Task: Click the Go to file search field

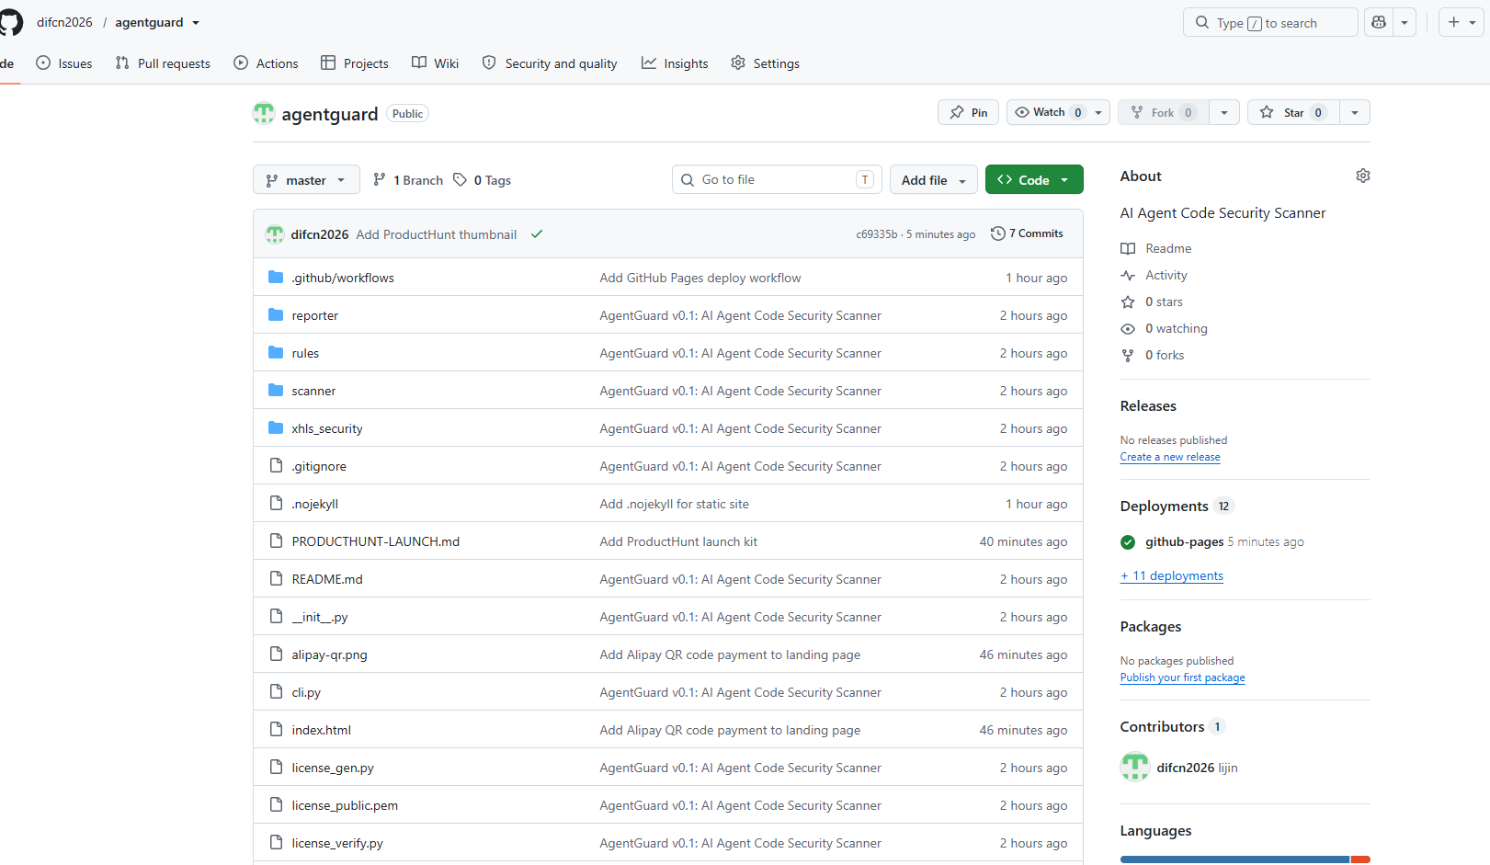Action: click(x=777, y=179)
